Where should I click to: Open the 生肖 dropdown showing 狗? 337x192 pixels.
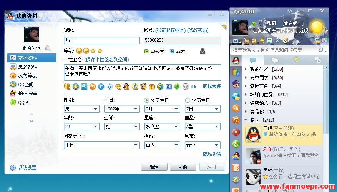pyautogui.click(x=122, y=127)
